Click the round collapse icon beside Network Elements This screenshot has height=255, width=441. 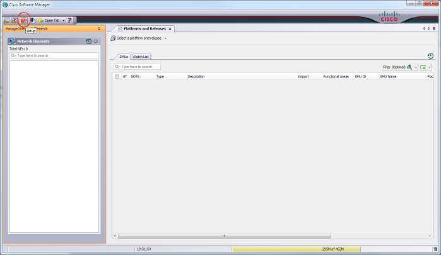click(x=96, y=42)
